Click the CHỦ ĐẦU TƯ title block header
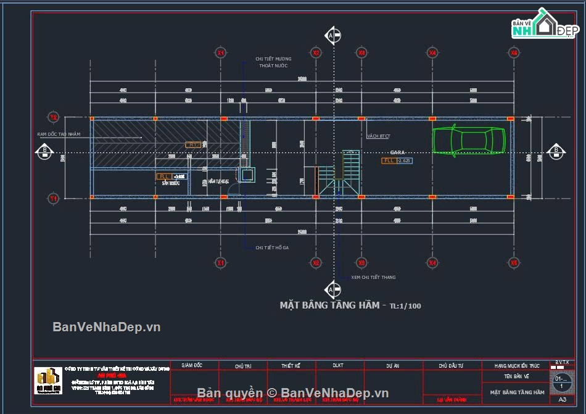Image resolution: width=586 pixels, height=414 pixels. pos(451,366)
